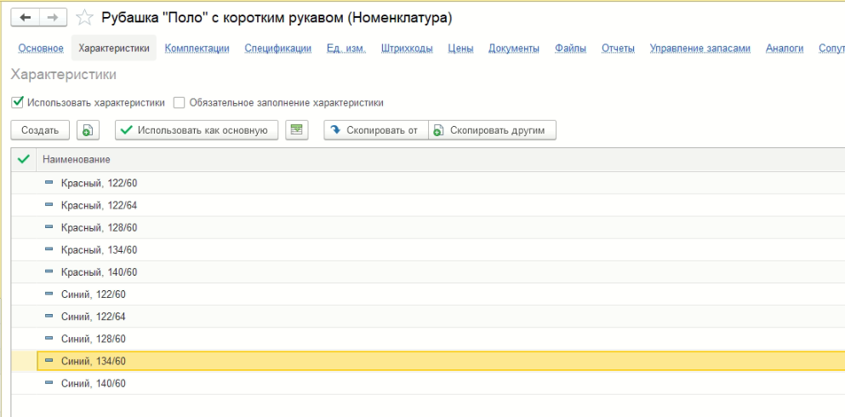Open the Штрихкоды tab
845x417 pixels.
pos(407,49)
